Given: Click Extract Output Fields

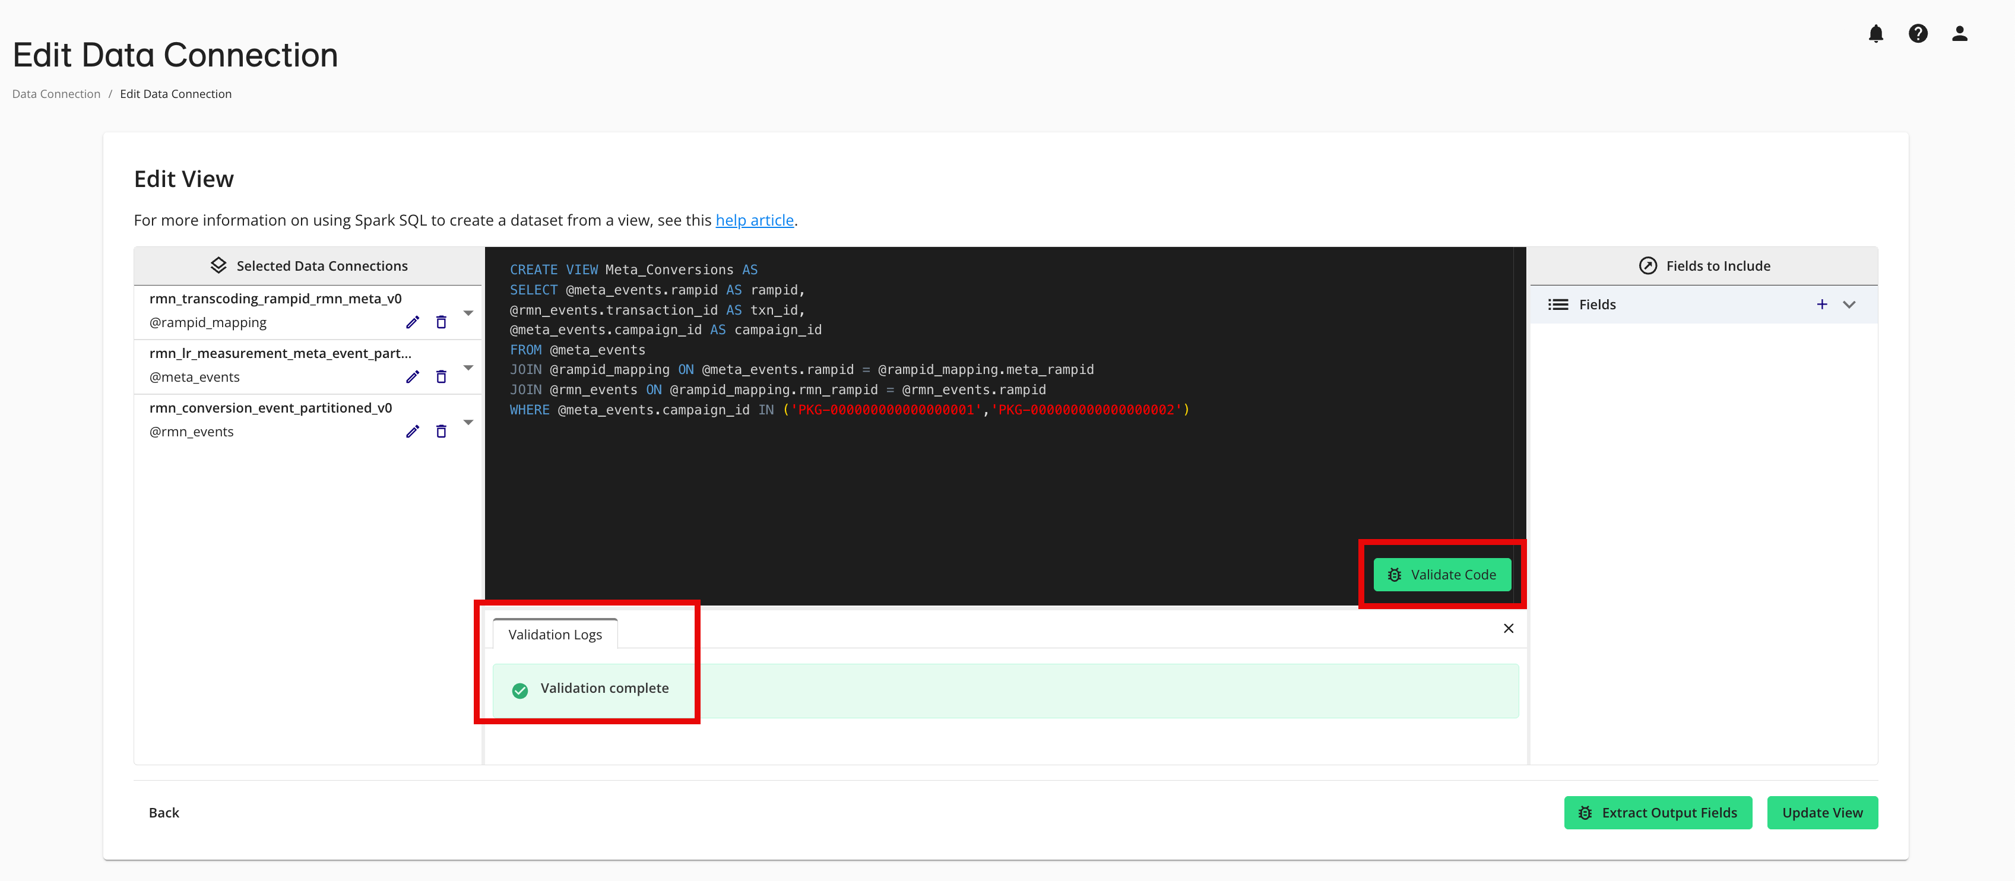Looking at the screenshot, I should [1658, 812].
